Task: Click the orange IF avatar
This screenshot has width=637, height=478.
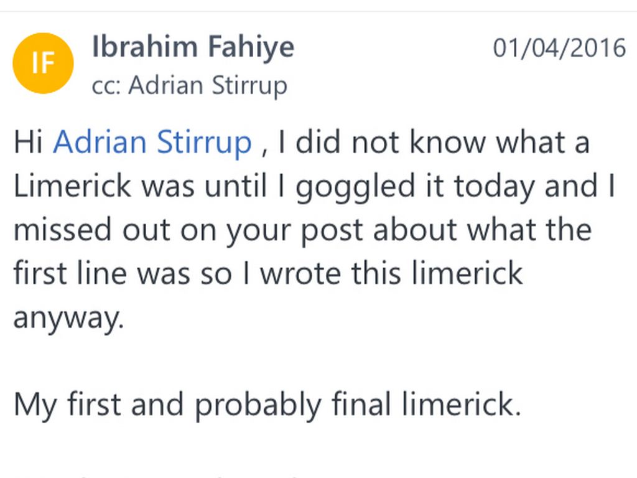Action: [43, 63]
